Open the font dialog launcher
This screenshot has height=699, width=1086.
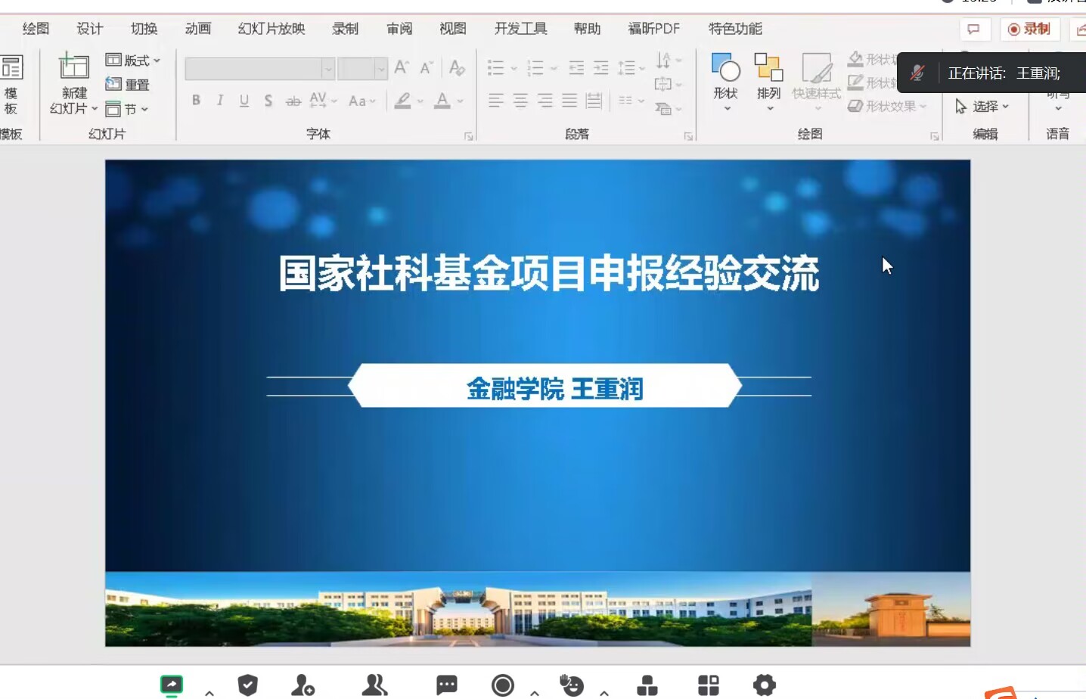[x=469, y=136]
